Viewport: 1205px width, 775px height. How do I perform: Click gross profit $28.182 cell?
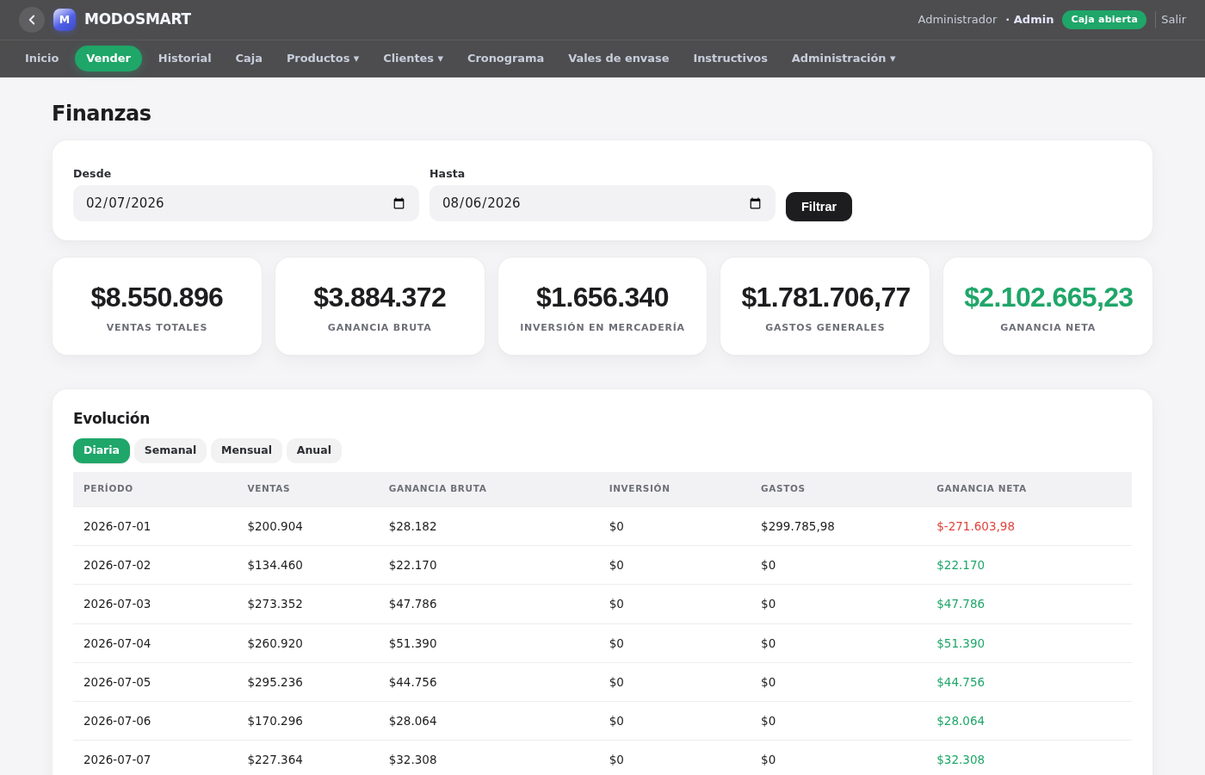(412, 526)
